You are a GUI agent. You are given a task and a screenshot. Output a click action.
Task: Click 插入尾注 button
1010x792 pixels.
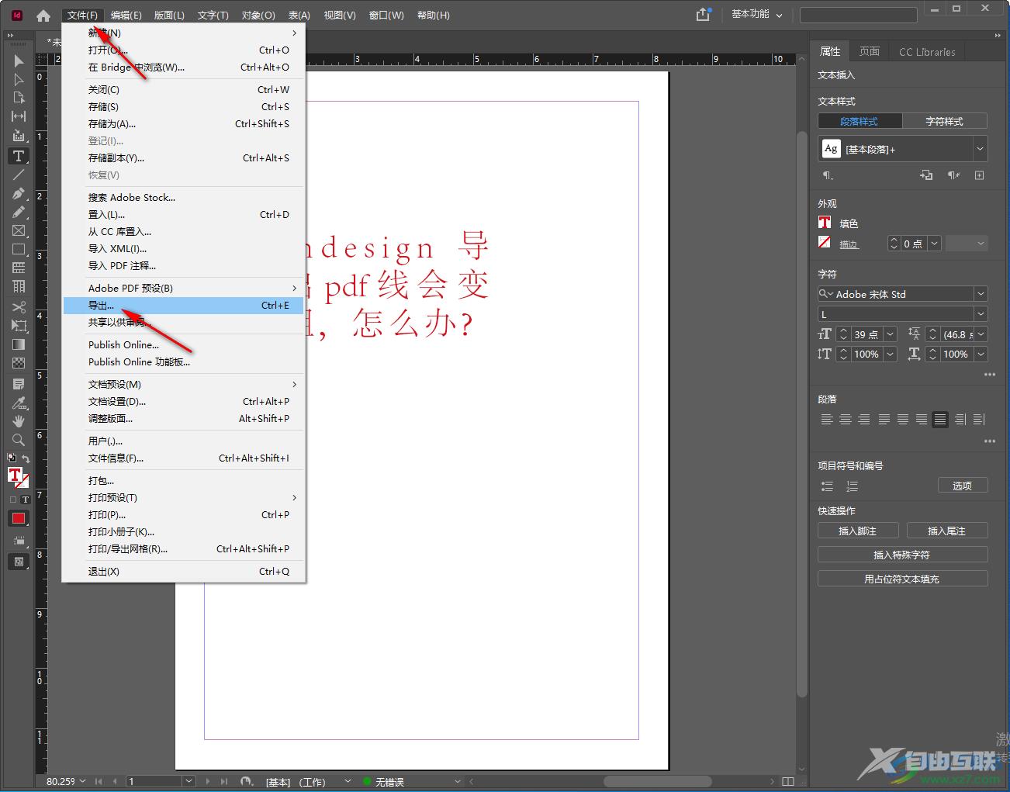coord(947,531)
